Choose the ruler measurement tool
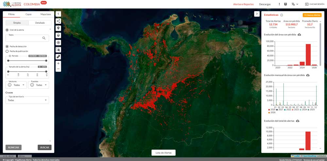This screenshot has width=327, height=161. tap(59, 57)
